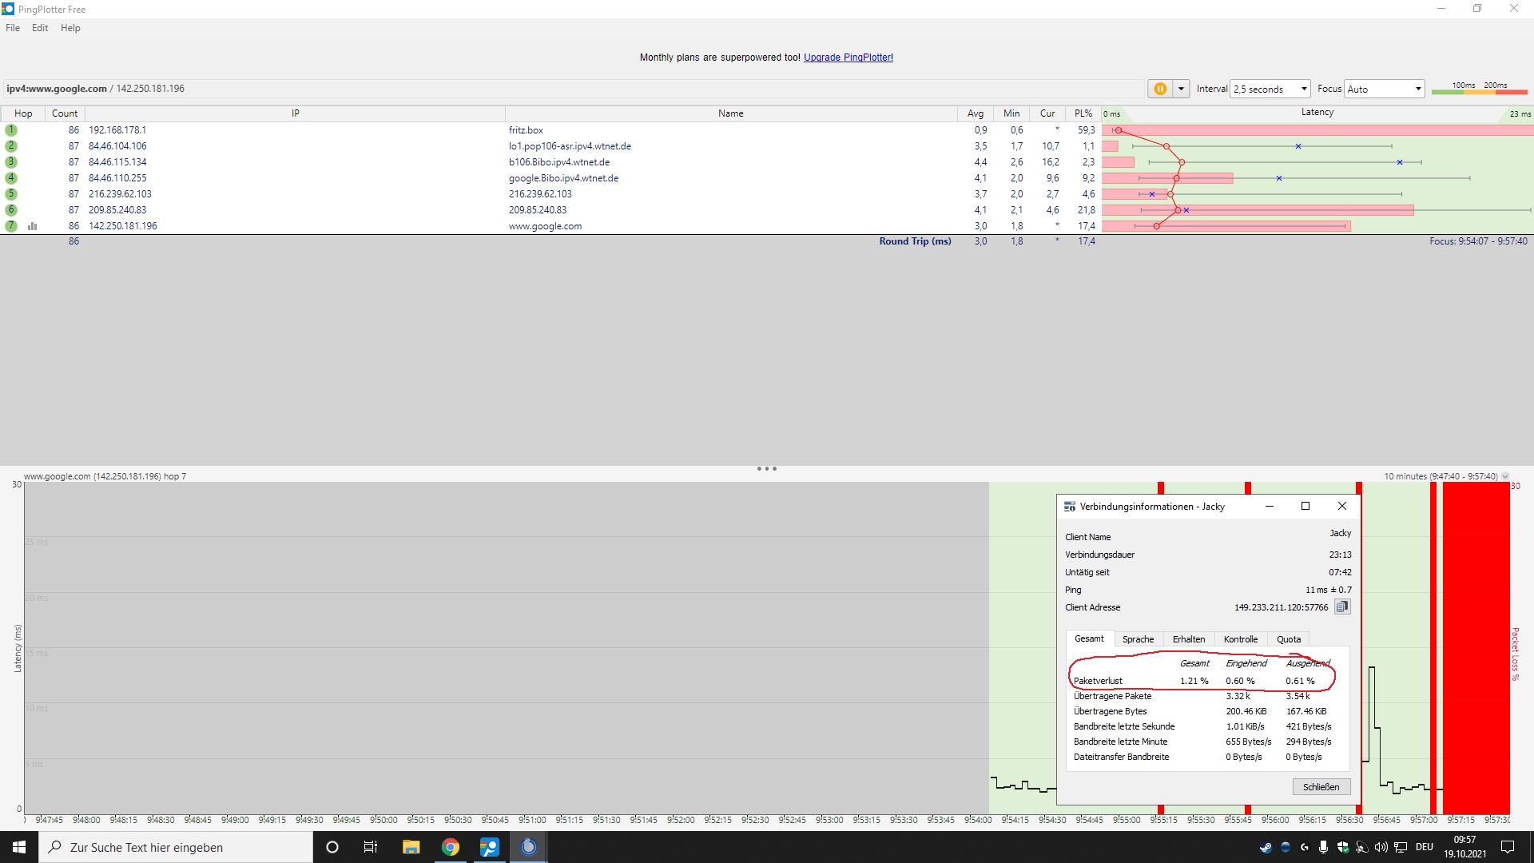Follow the Upgrade PingPlotter link
1534x863 pixels.
848,58
